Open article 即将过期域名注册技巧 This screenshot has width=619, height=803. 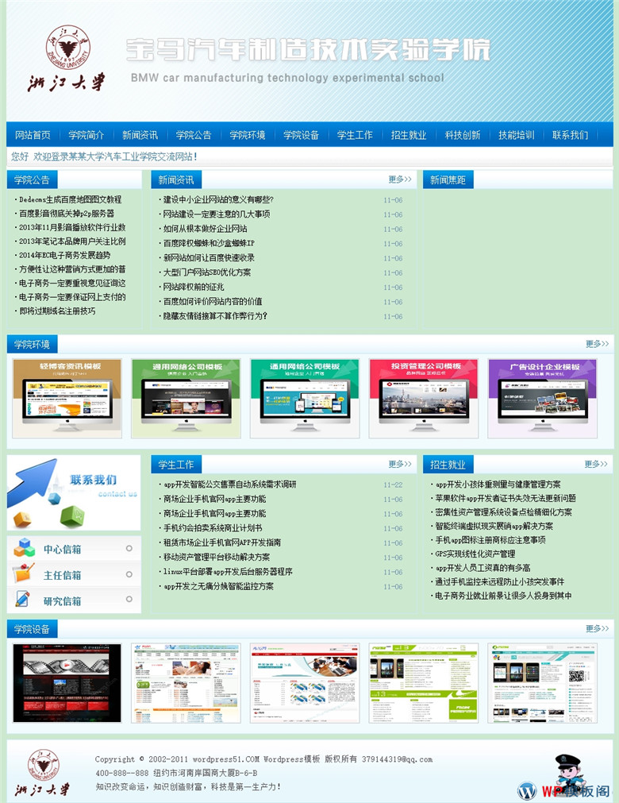(57, 311)
